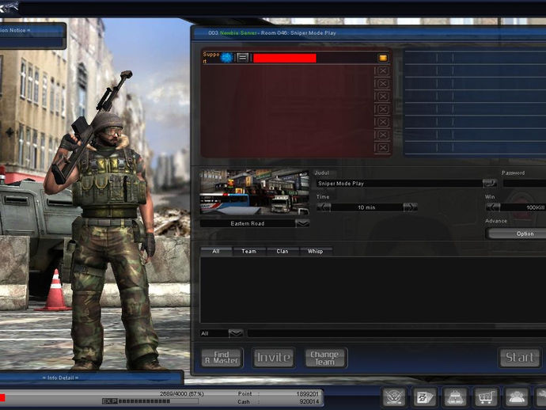
Task: Click the Notice panel header at top left
Action: (x=32, y=30)
